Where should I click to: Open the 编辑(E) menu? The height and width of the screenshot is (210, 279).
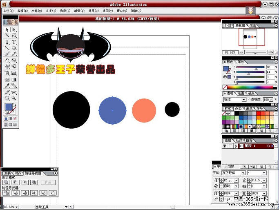click(x=22, y=11)
